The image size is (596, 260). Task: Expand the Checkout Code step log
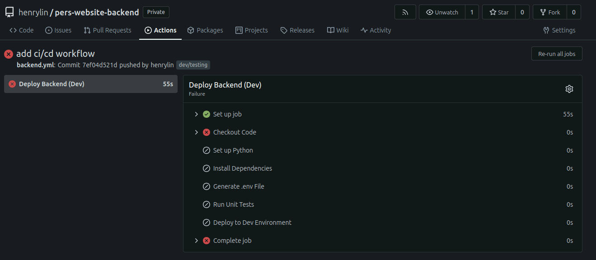coord(196,132)
